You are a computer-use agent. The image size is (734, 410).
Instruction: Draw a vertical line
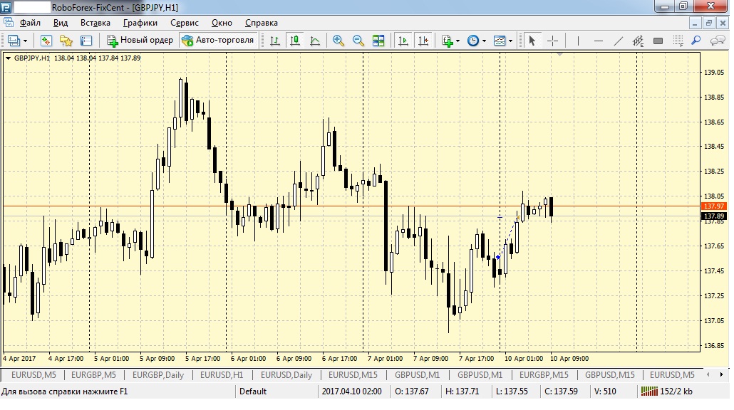578,41
